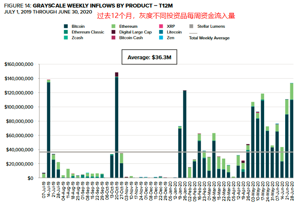Click the 20-Oct-19 bar
298x203 pixels.
pos(117,125)
